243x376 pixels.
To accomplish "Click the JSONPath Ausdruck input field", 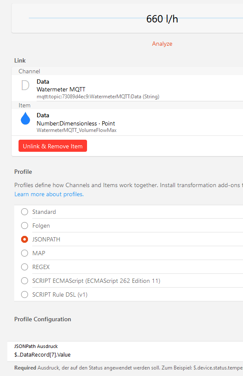I will pyautogui.click(x=125, y=351).
